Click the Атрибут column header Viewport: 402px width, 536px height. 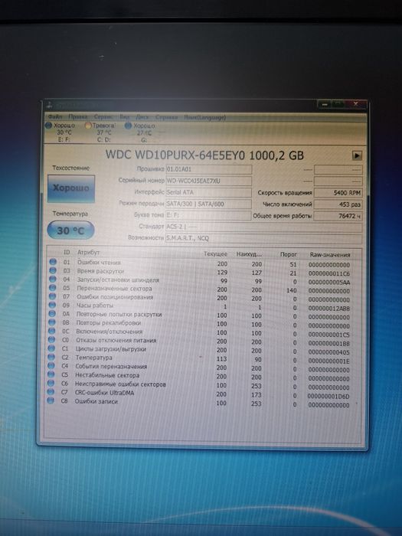(88, 252)
